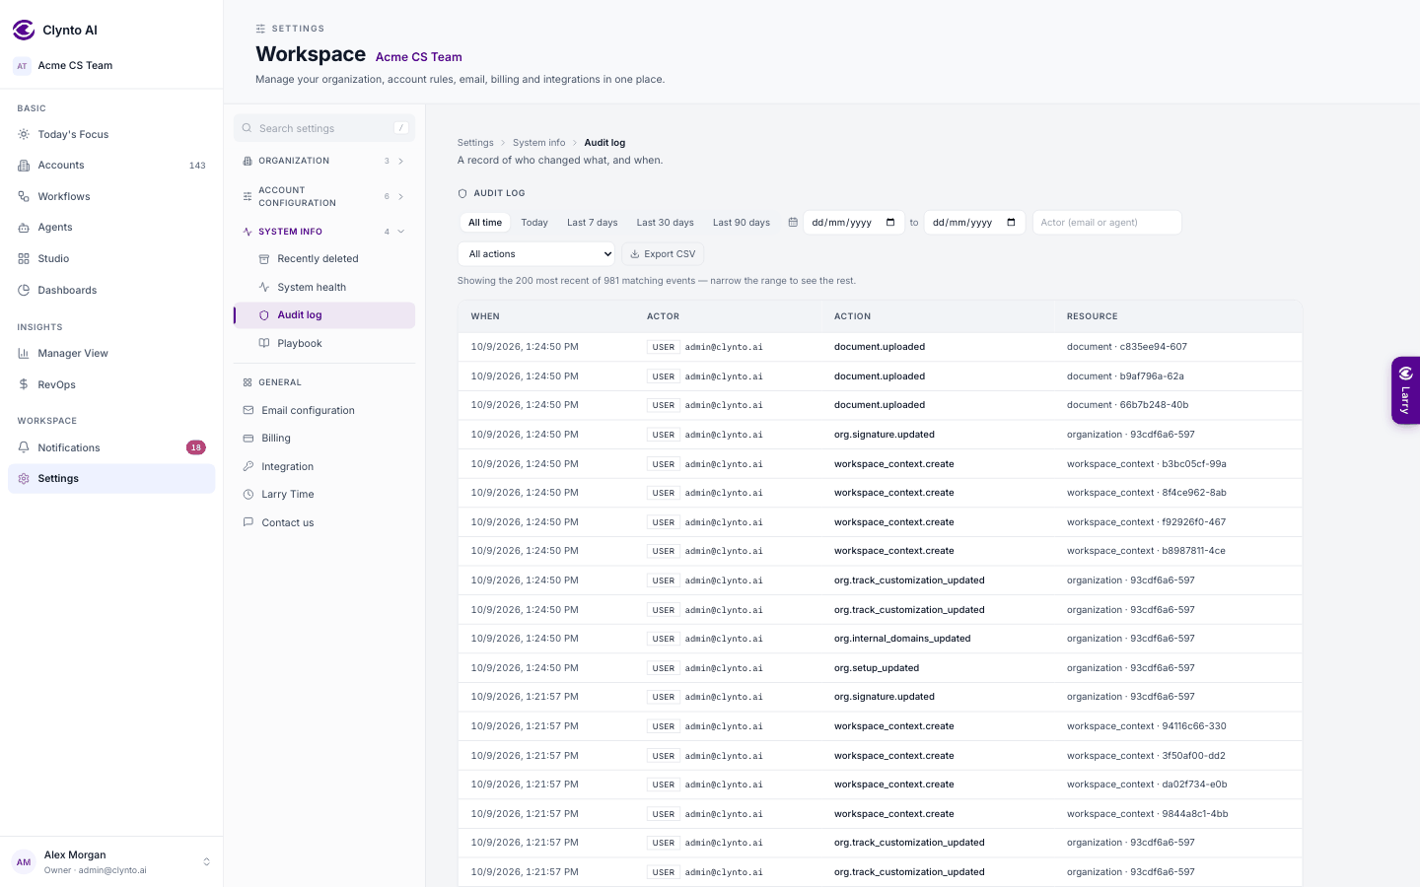
Task: Open RevOps dollar icon
Action: (x=24, y=384)
